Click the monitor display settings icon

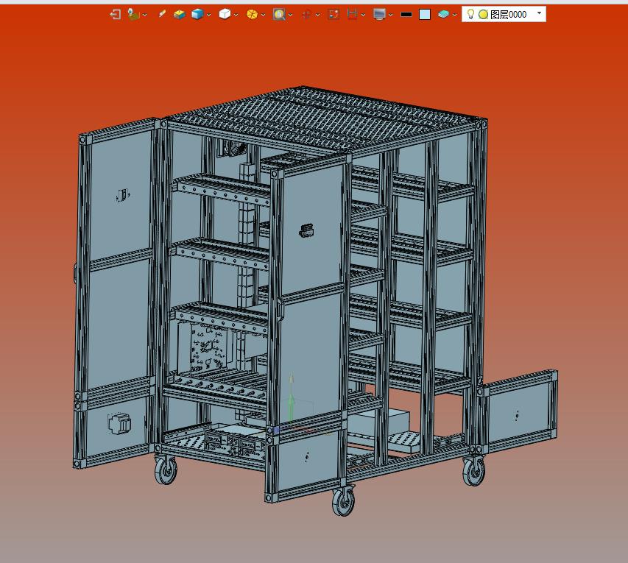pyautogui.click(x=379, y=14)
